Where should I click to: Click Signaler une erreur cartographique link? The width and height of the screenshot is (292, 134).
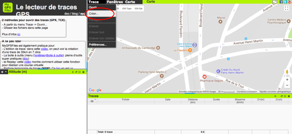(x=275, y=92)
